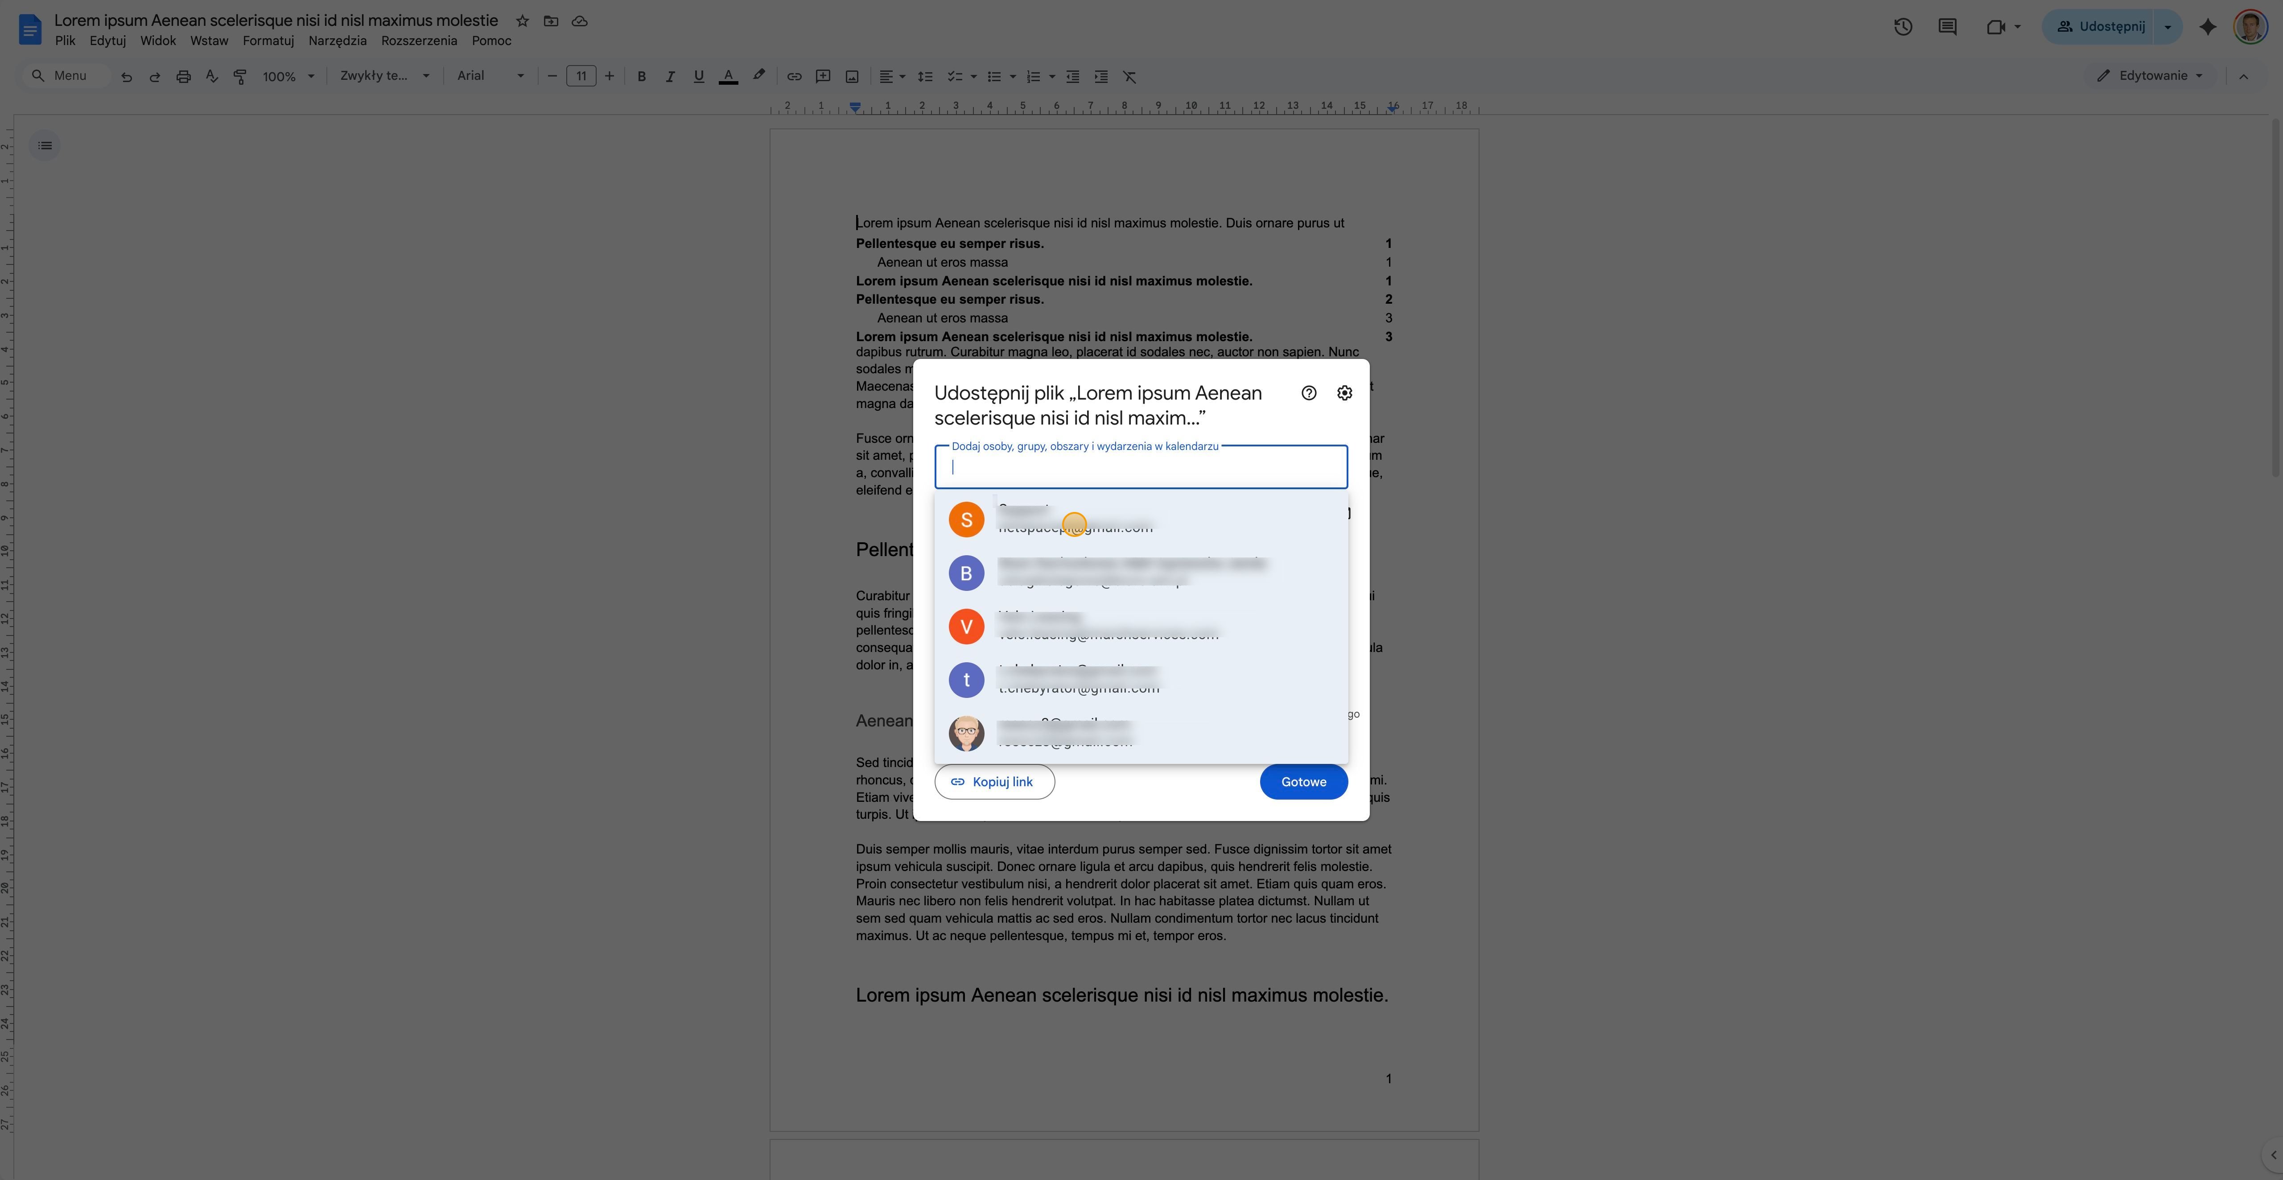Expand the Udostępnij button arrow
The height and width of the screenshot is (1180, 2283).
(2168, 27)
